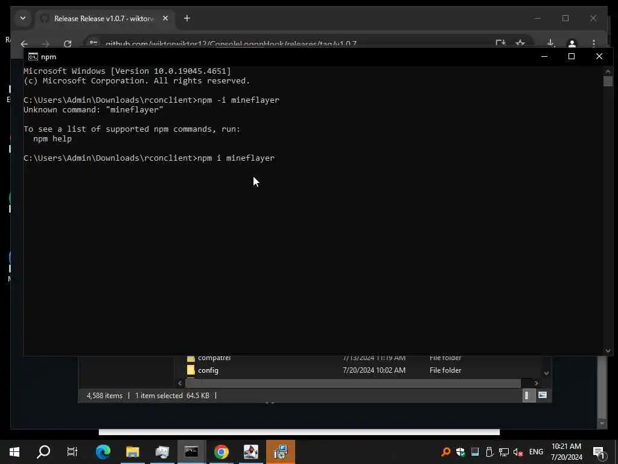Click the scroll down arrow of the npm console
Screen dimensions: 618x464
608,350
